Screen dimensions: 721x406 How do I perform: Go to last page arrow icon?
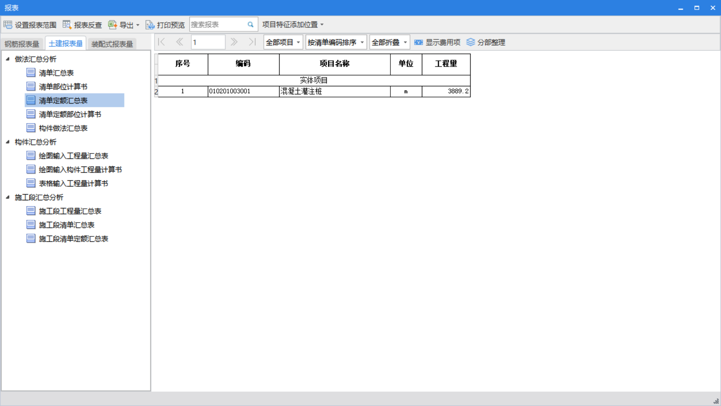click(x=252, y=42)
